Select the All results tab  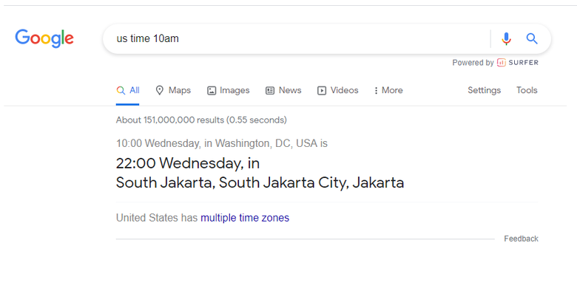coord(128,90)
